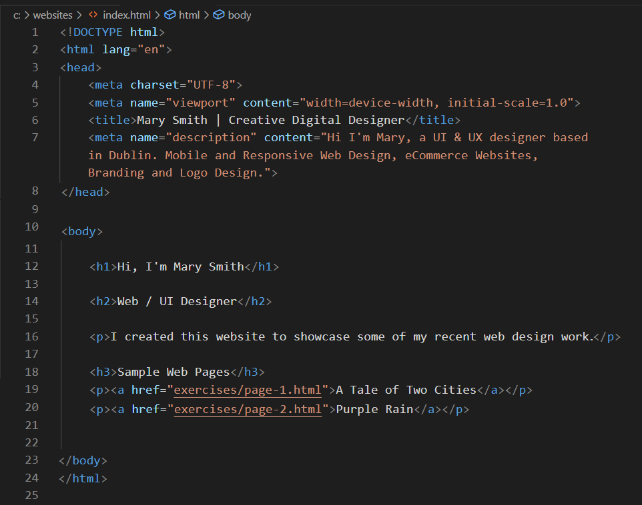Viewport: 642px width, 505px height.
Task: Click line number 1 in the gutter
Action: coord(35,32)
